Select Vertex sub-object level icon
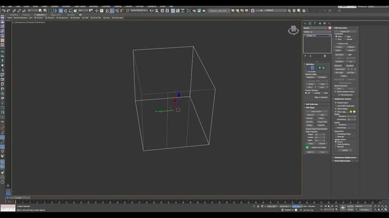 (309, 68)
